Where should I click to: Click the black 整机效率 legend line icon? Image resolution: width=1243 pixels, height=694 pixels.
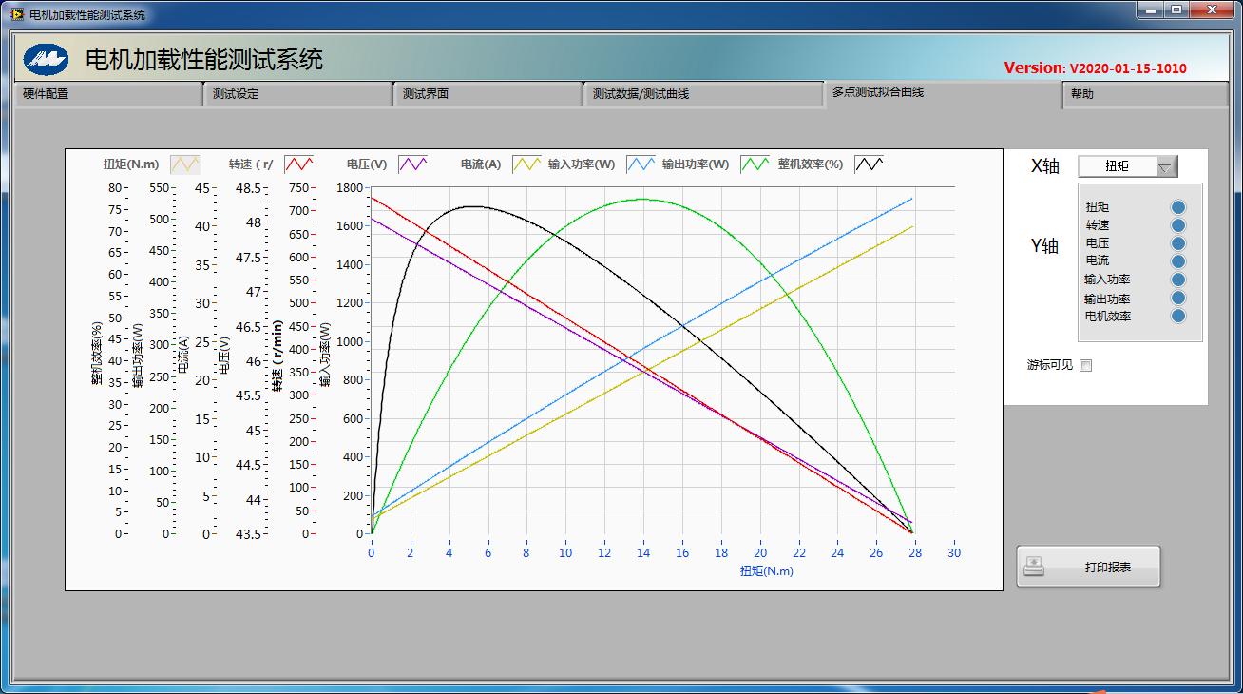click(x=869, y=164)
